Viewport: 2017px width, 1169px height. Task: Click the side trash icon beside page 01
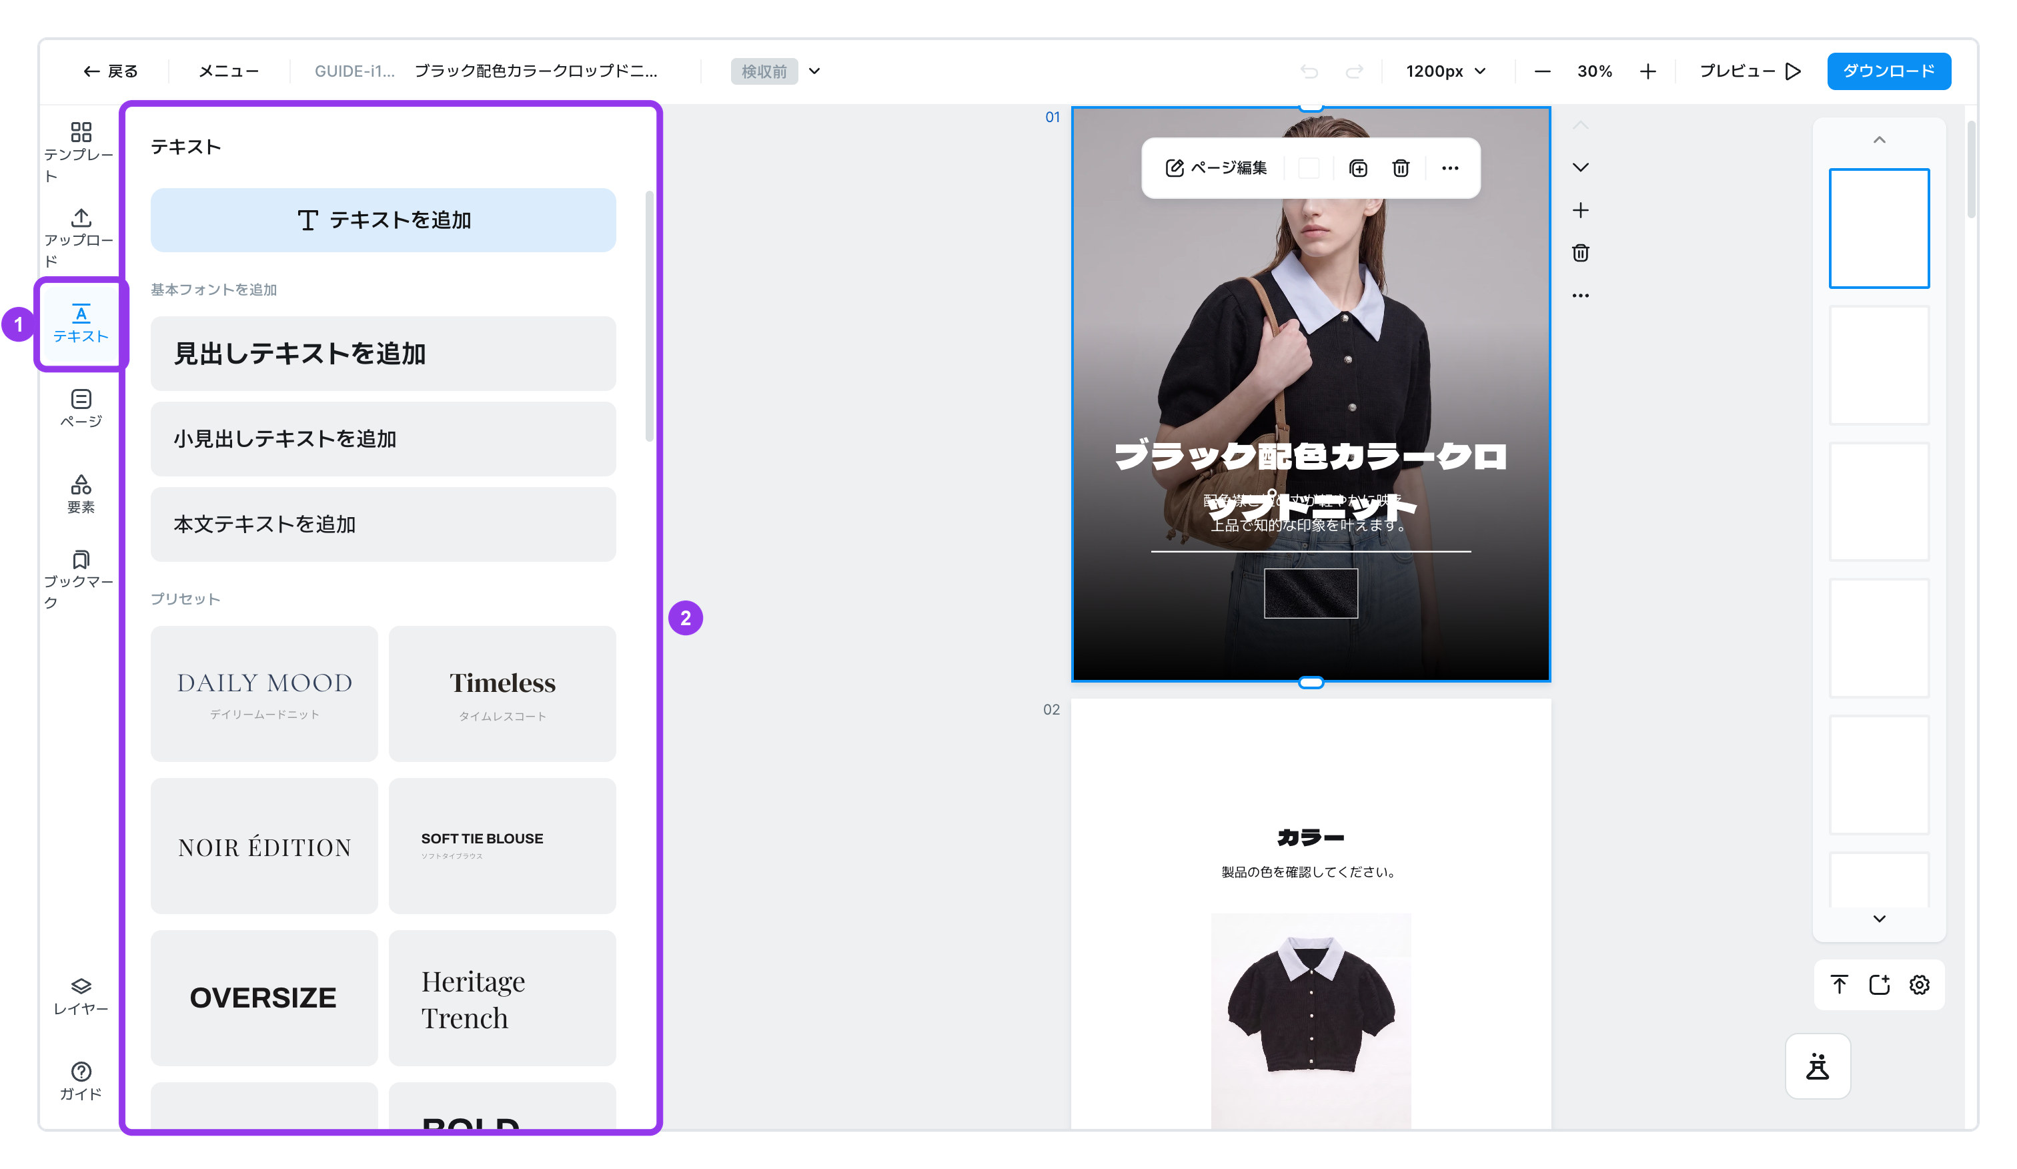click(x=1581, y=253)
